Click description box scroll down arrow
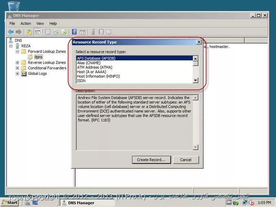 click(195, 147)
